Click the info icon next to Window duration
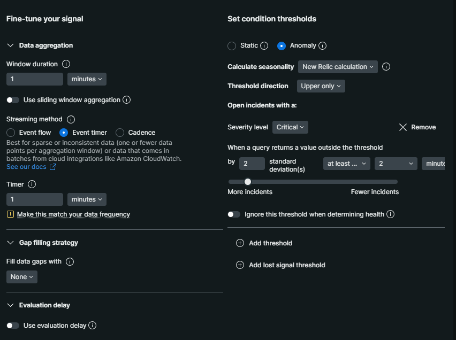 [x=66, y=64]
